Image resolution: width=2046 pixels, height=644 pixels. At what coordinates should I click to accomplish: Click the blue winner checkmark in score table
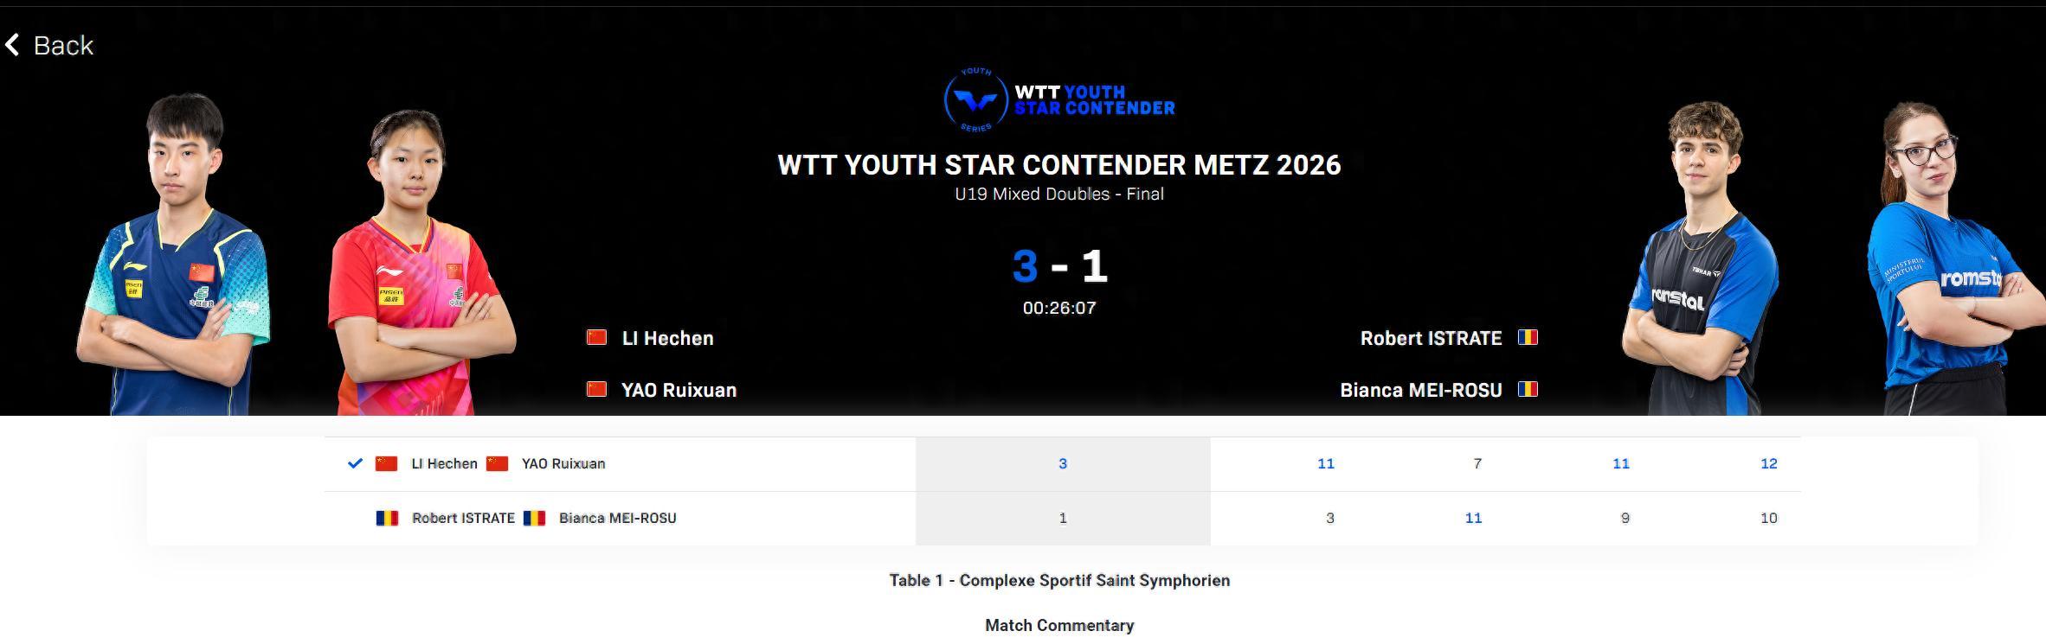[355, 463]
